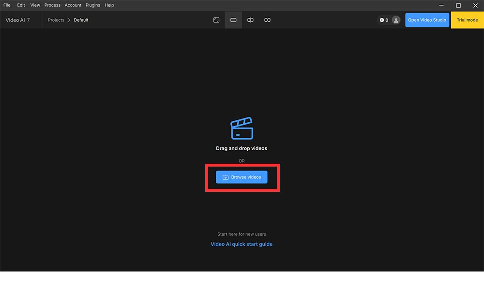This screenshot has width=484, height=286.
Task: Open the Video AI quick start guide link
Action: pyautogui.click(x=242, y=244)
